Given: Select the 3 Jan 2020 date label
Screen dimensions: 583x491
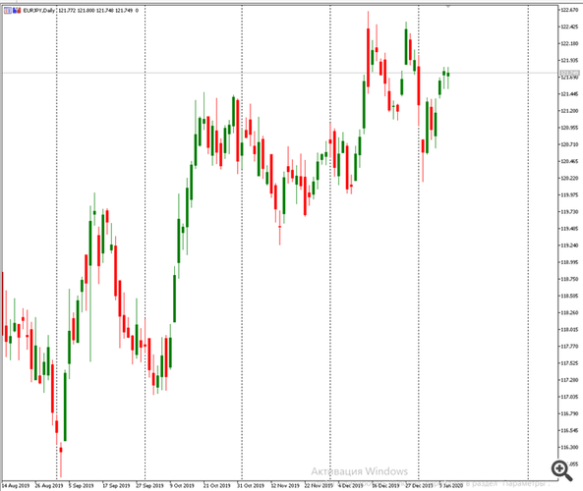Looking at the screenshot, I should [451, 485].
